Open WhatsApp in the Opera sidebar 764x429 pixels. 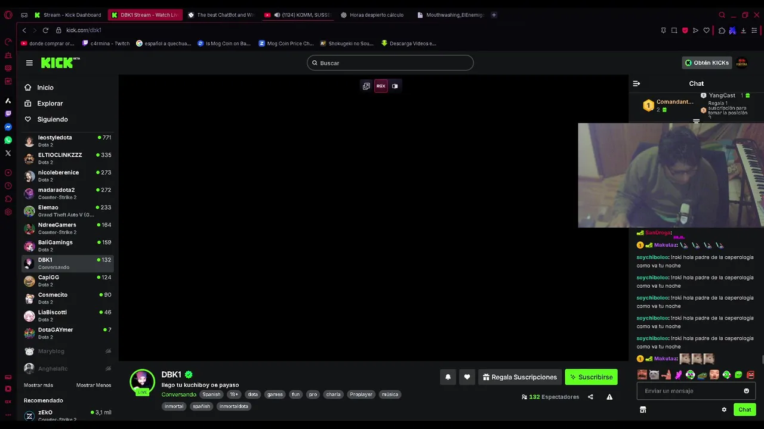(8, 140)
